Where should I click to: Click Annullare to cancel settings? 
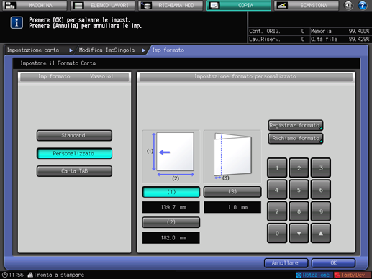click(x=286, y=263)
